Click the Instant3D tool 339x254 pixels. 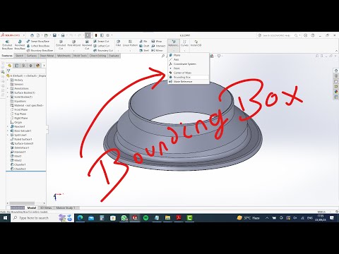[196, 43]
